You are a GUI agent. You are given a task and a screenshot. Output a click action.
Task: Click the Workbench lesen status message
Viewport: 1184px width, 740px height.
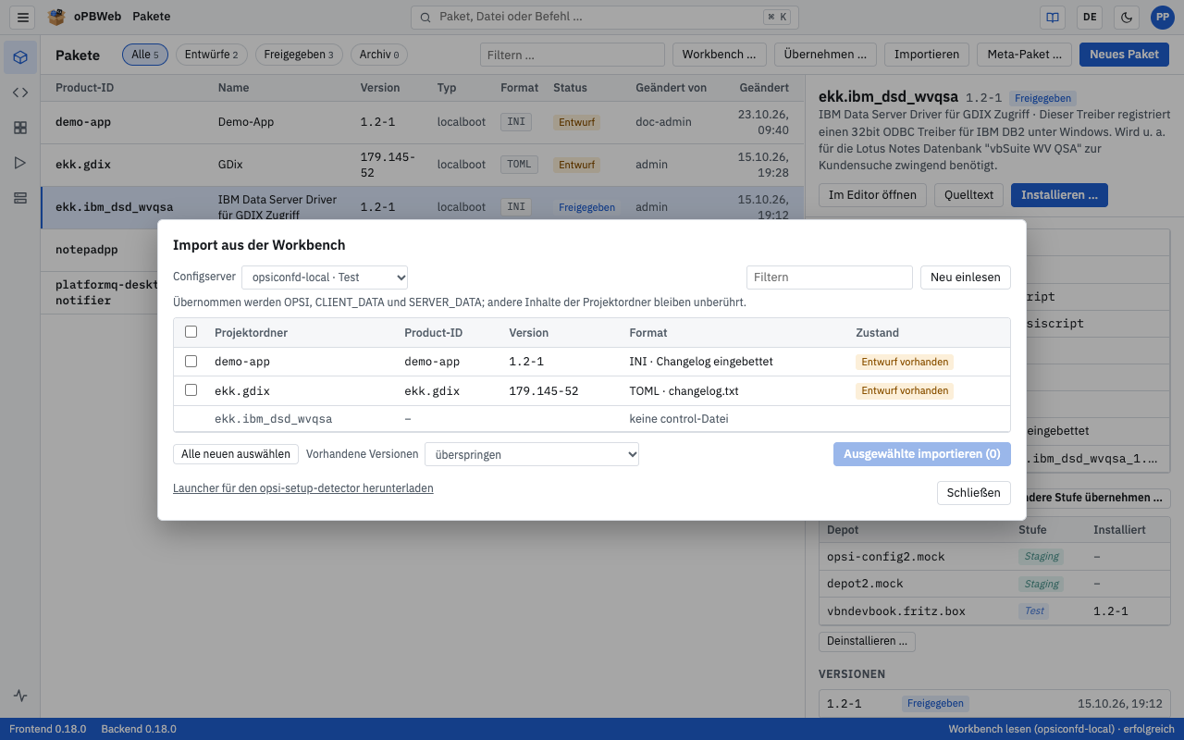coord(1061,729)
